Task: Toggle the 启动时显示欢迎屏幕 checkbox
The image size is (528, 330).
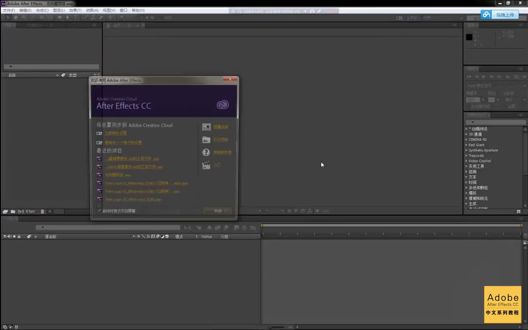Action: click(99, 210)
